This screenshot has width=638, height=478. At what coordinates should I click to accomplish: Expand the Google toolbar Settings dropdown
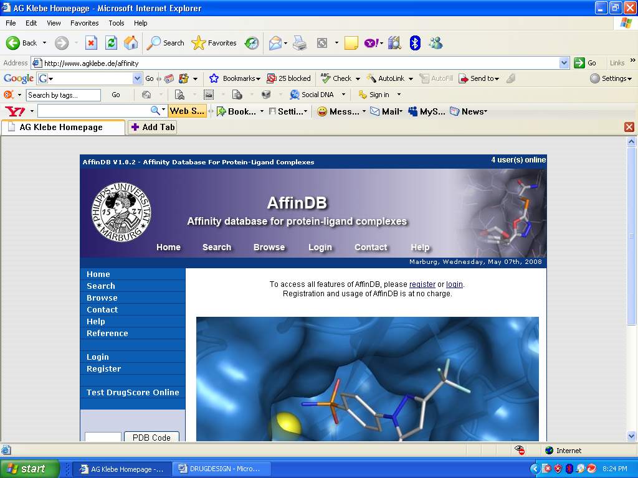click(x=611, y=78)
